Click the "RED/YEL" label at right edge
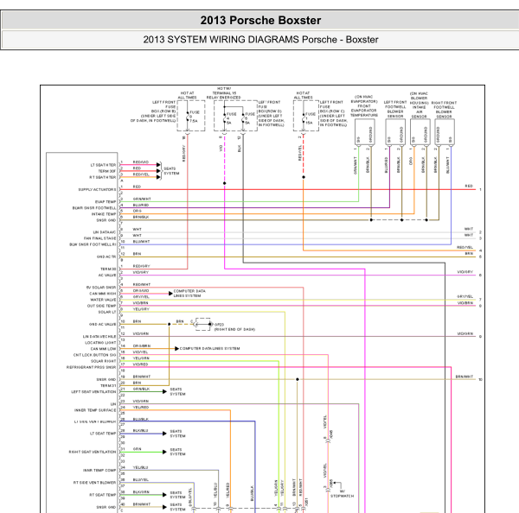Viewport: 519px width, 513px height. pos(465,248)
